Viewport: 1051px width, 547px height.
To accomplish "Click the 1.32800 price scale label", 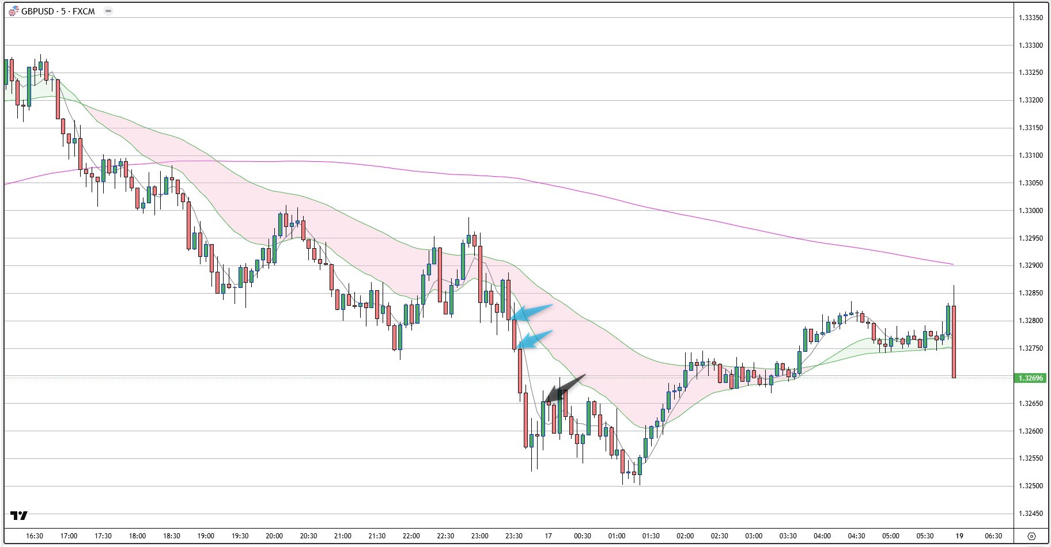I will (x=1031, y=321).
